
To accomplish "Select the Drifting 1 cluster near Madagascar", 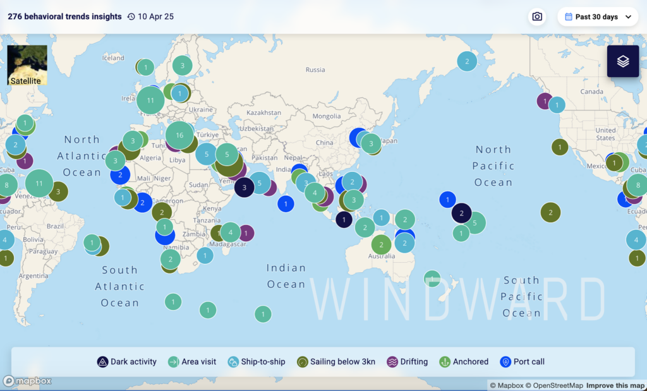I will [x=246, y=233].
